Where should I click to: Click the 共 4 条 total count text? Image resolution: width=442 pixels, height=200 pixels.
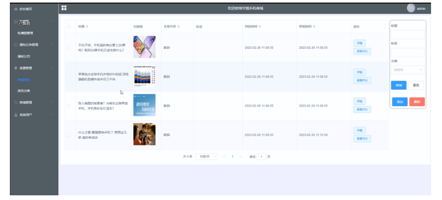click(187, 157)
